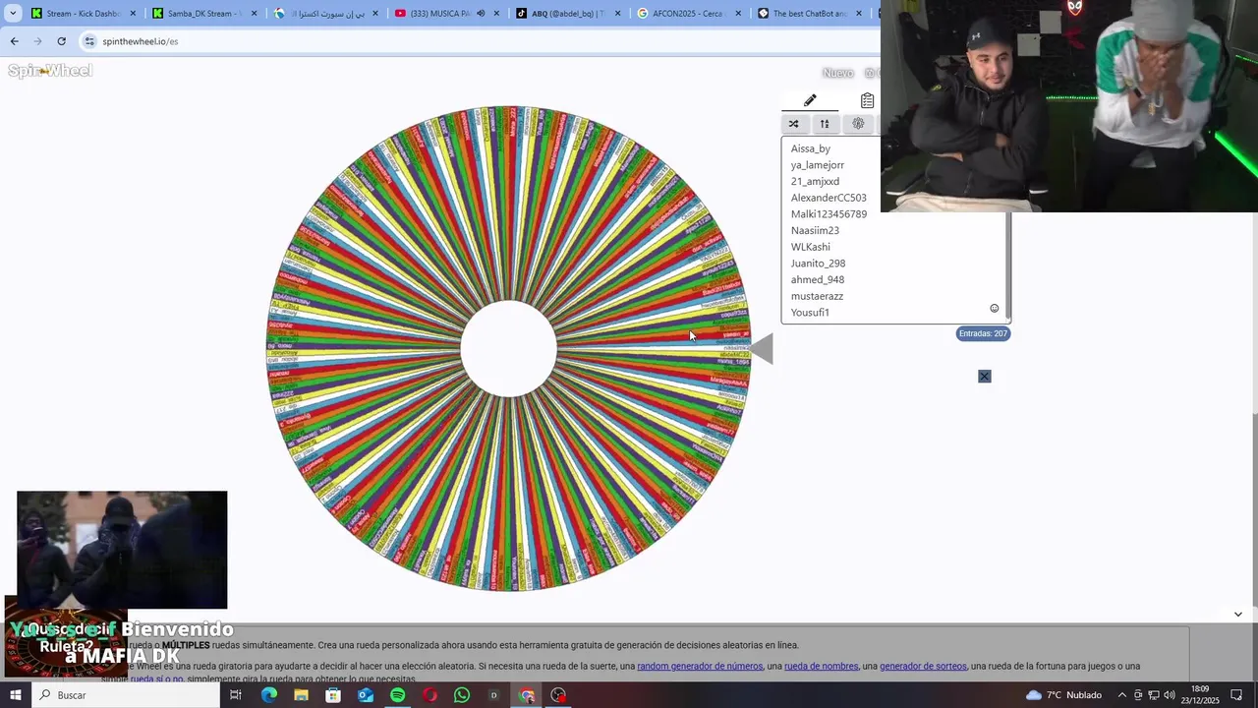This screenshot has height=708, width=1258.
Task: Switch to The best ChatBot tab
Action: point(812,14)
